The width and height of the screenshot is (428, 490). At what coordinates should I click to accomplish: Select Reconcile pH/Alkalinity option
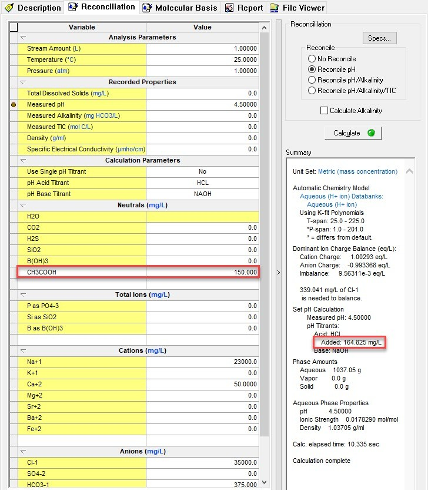tap(345, 80)
